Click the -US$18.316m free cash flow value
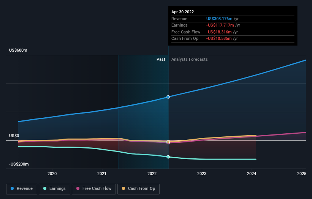Screen dimensions: 312x199 tap(219, 32)
